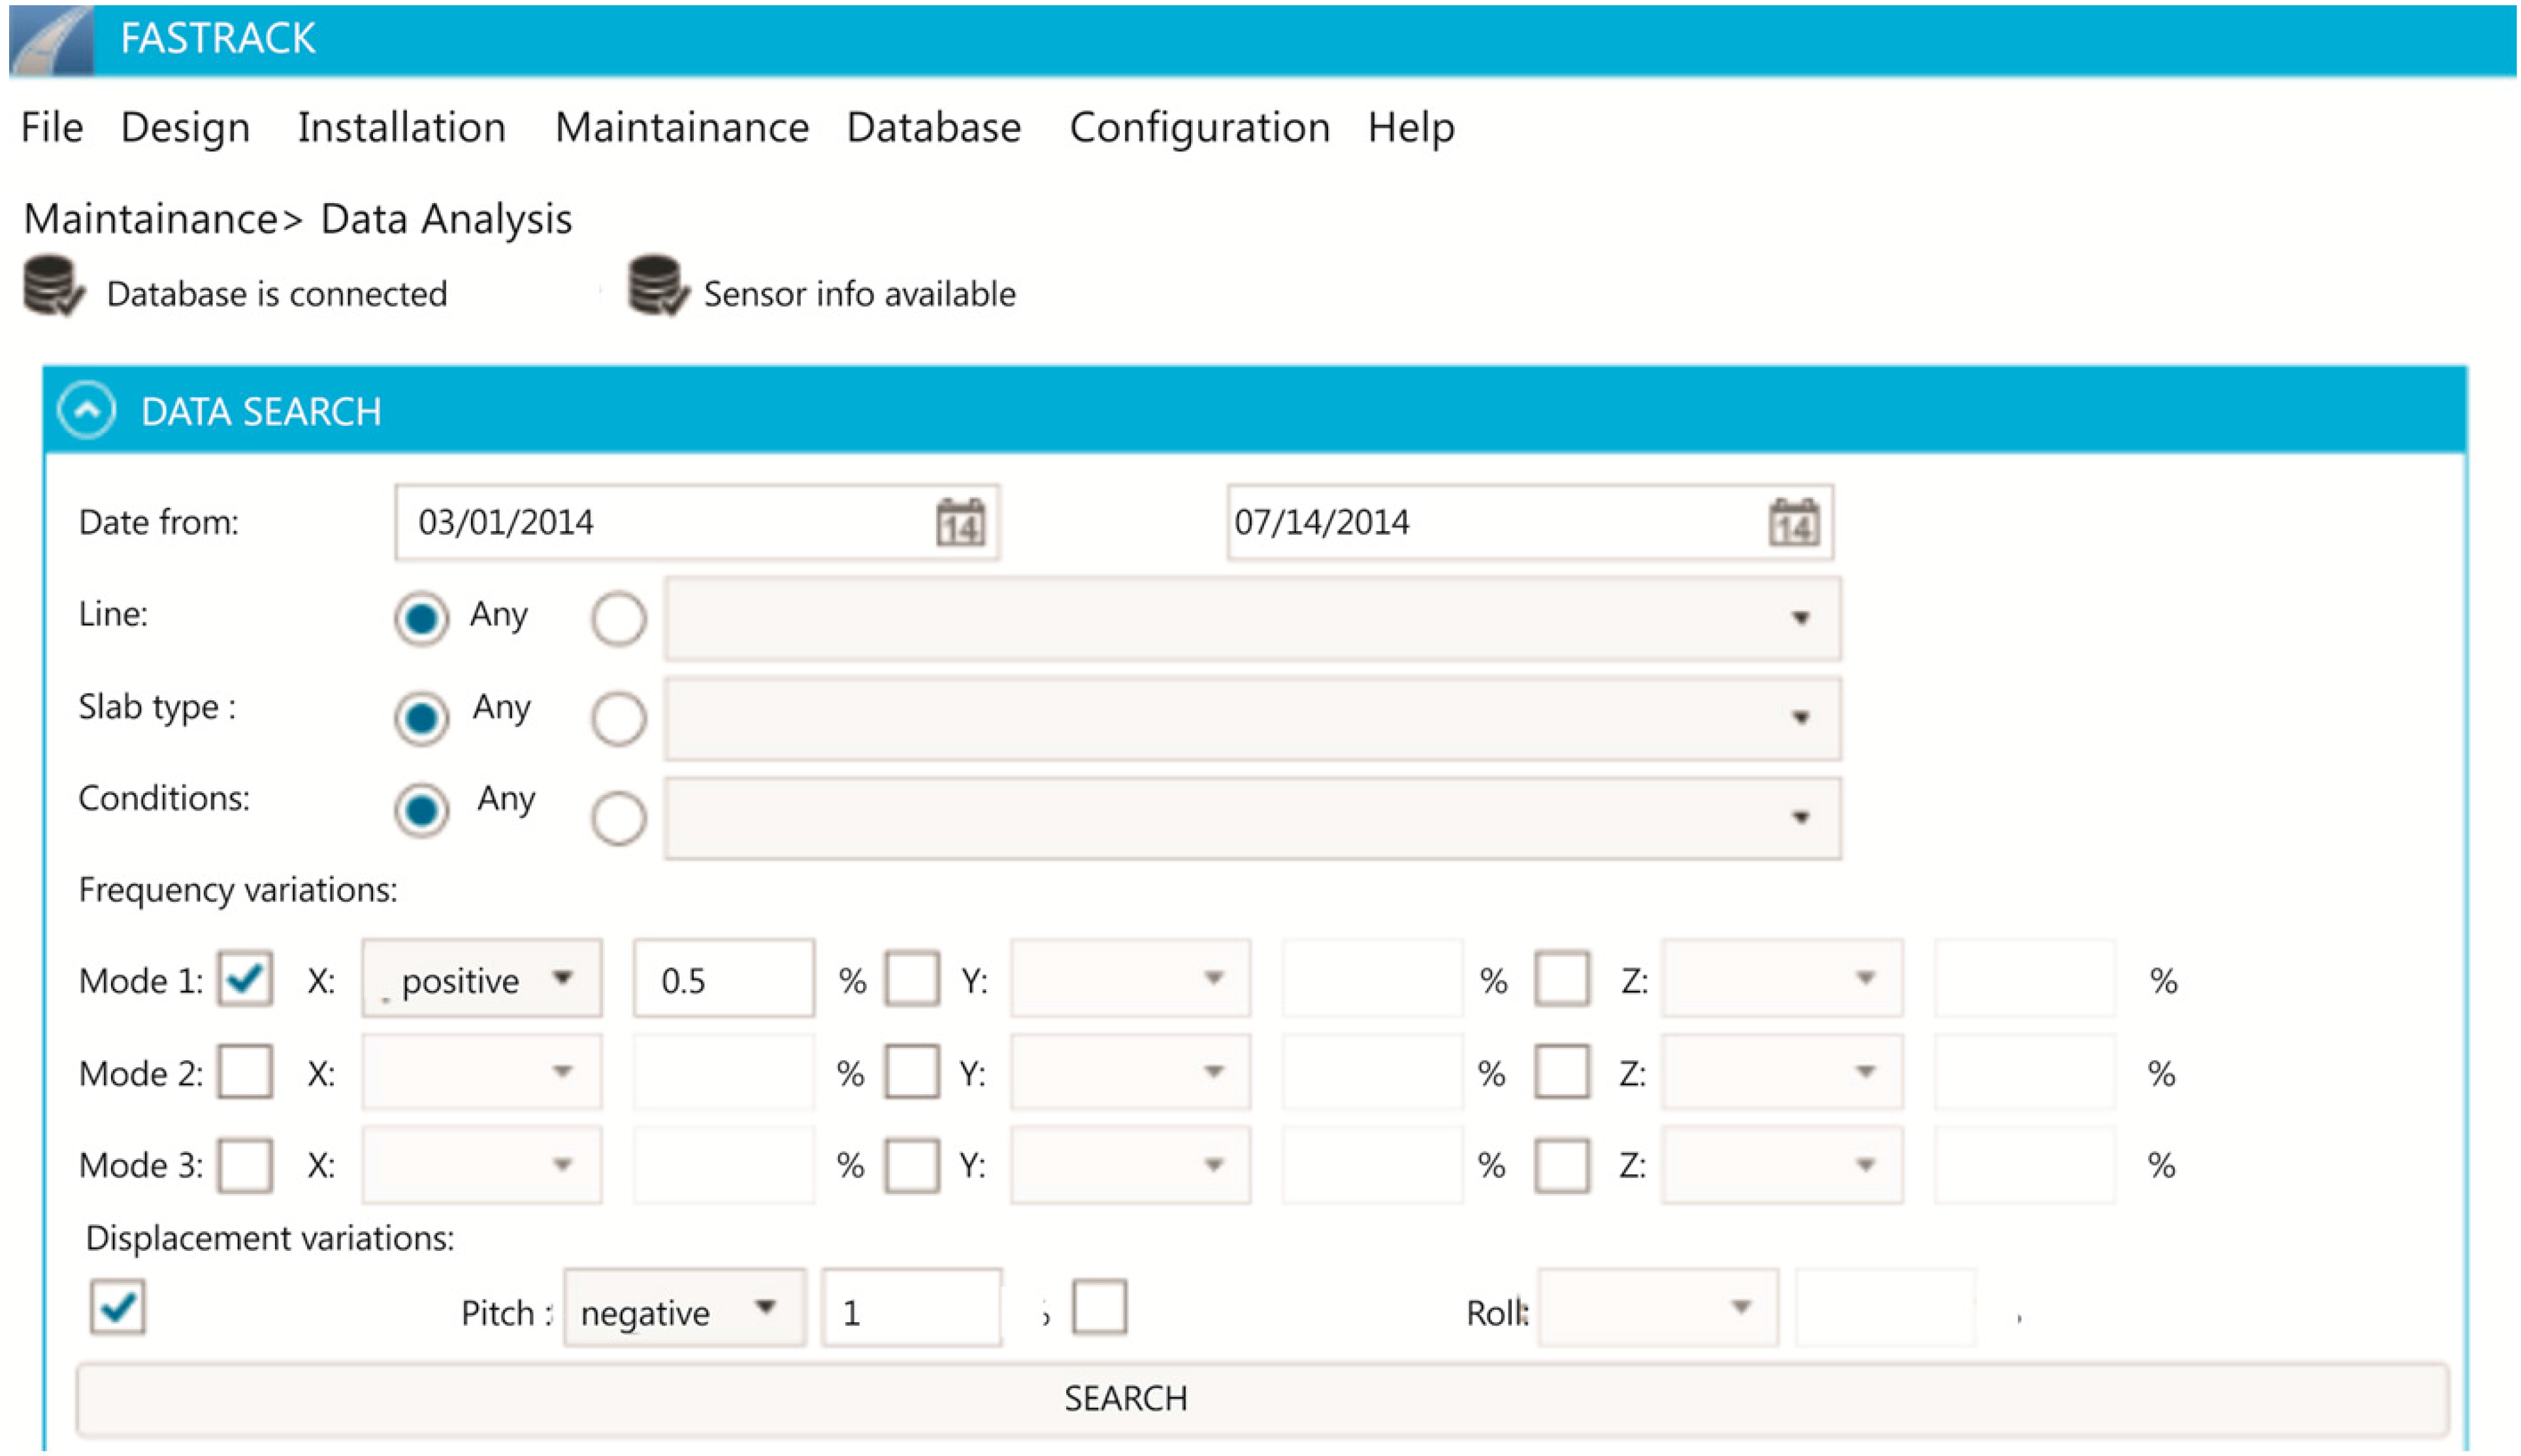Select the Any radio for Line

(421, 618)
